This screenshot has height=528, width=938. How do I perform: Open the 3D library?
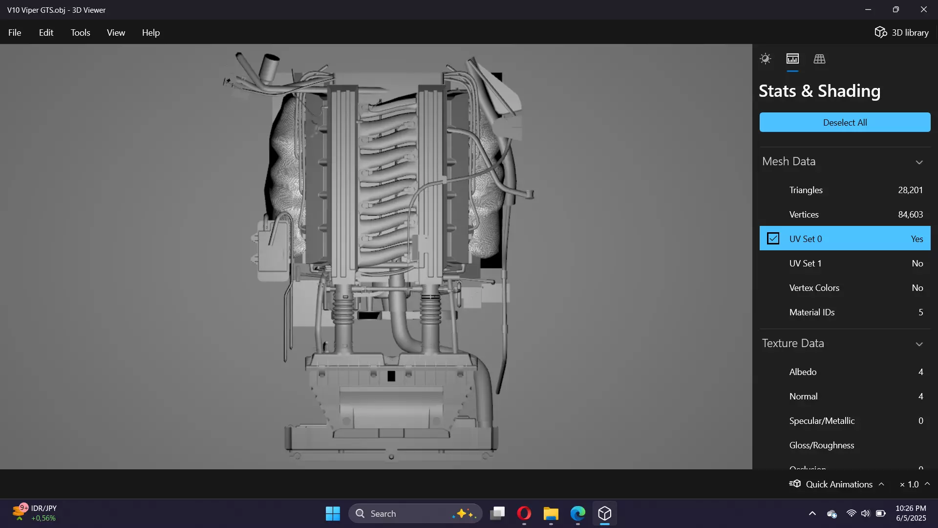coord(901,32)
